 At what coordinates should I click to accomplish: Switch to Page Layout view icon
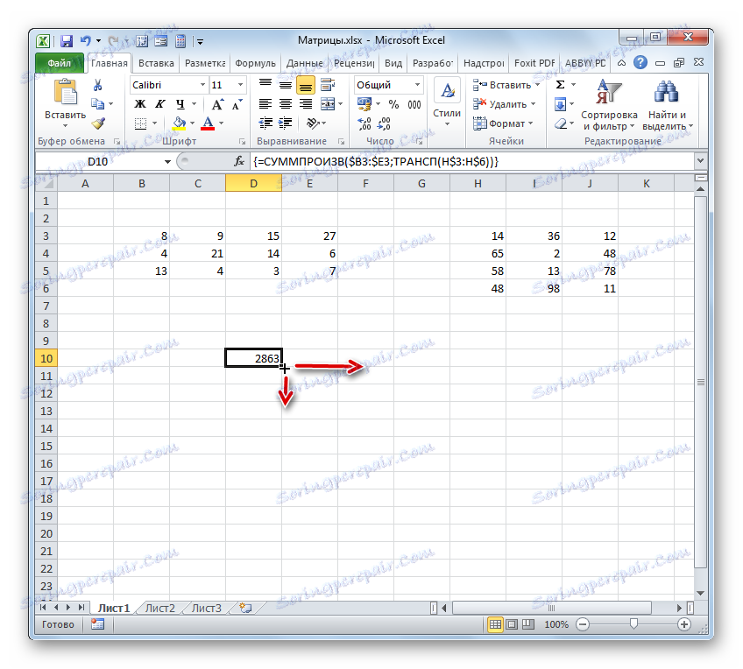tap(512, 624)
